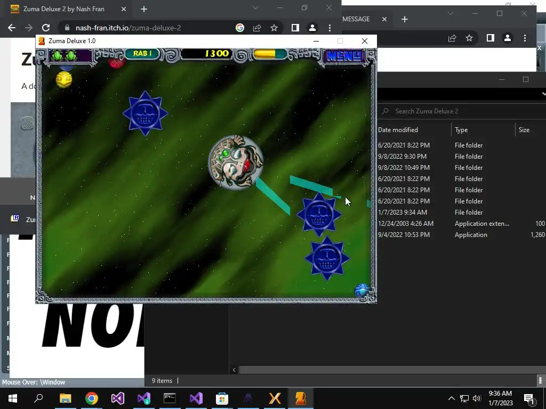Open the front Chrome three-dot menu

[x=330, y=28]
